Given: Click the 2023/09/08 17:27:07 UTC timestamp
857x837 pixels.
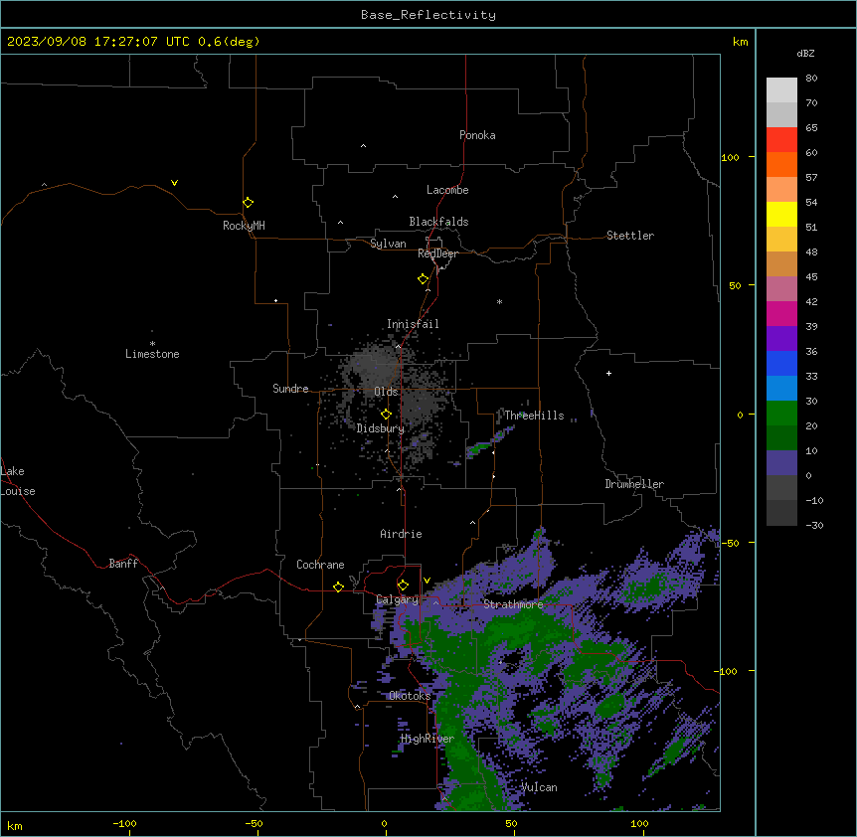Looking at the screenshot, I should click(98, 42).
